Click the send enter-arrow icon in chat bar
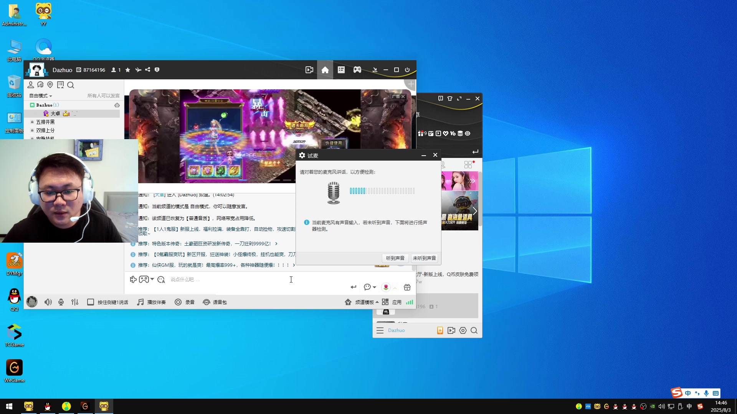Screen dimensions: 737x414 (354, 287)
